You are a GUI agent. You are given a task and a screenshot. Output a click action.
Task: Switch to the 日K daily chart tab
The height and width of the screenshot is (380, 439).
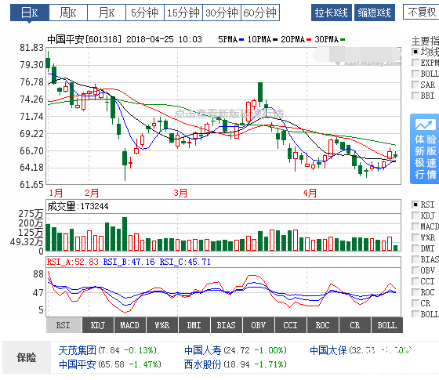(30, 13)
